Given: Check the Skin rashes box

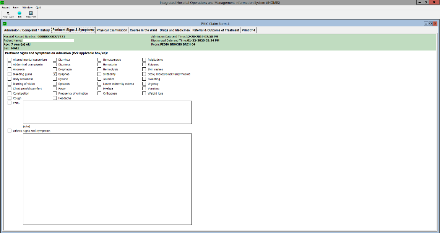Looking at the screenshot, I should click(x=144, y=69).
